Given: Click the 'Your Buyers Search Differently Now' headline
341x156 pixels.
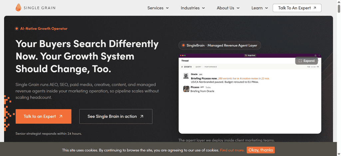Looking at the screenshot, I should point(87,57).
